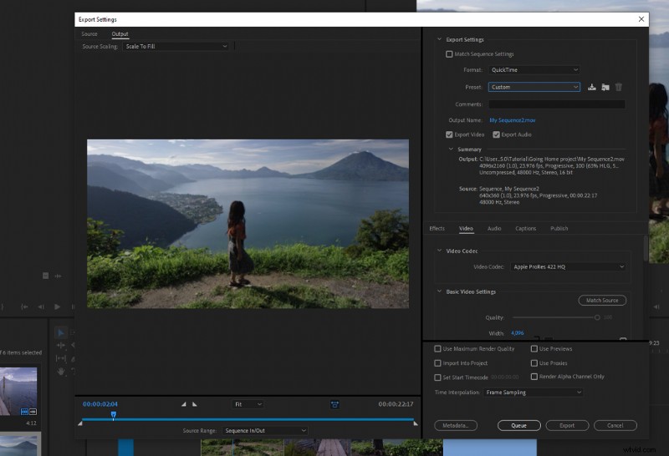The width and height of the screenshot is (669, 456).
Task: Open the Video Codec dropdown Apple ProRes 422 HQ
Action: click(569, 266)
